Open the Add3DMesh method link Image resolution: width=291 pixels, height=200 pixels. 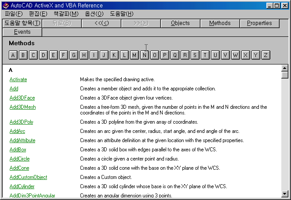(x=23, y=107)
